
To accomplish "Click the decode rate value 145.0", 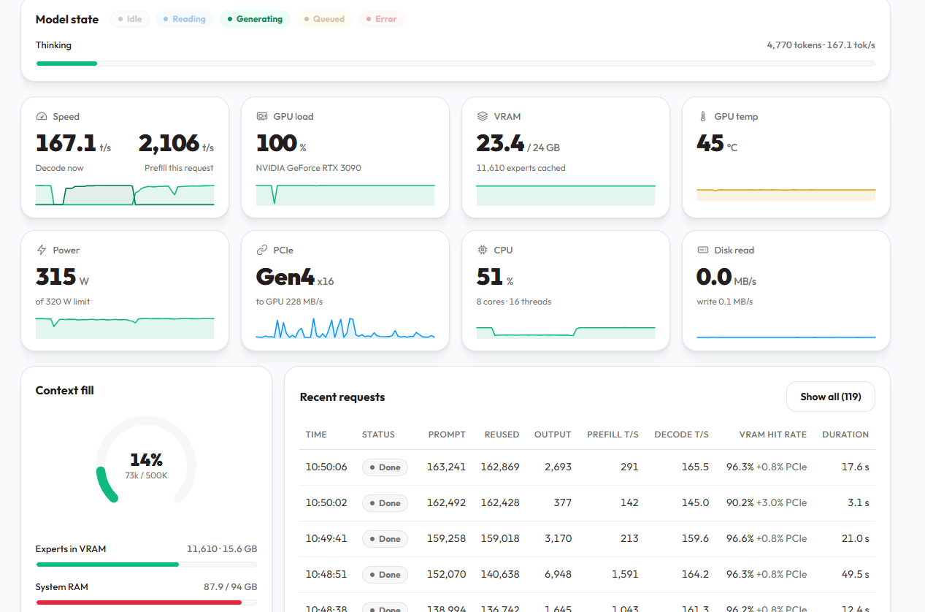I will (x=695, y=503).
